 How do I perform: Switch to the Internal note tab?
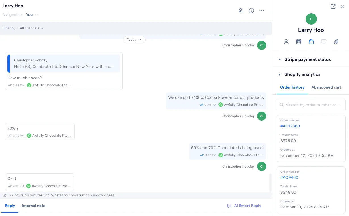point(34,206)
